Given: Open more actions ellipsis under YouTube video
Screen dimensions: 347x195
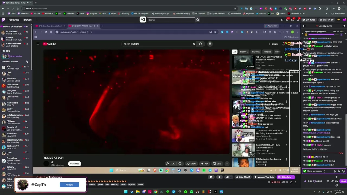Looking at the screenshot, I should tap(227, 164).
